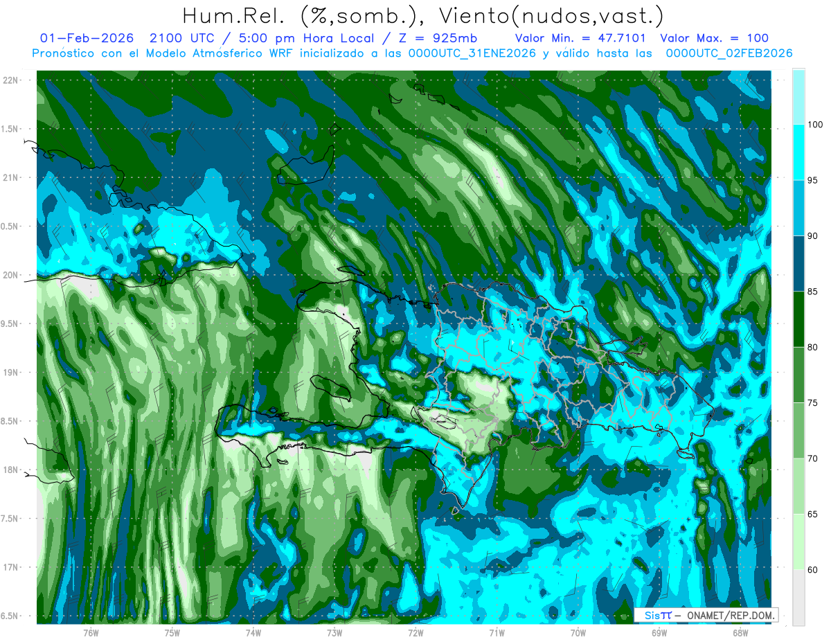Click the latitude label '9.5N'
This screenshot has height=642, width=831.
click(x=10, y=323)
